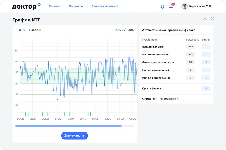Click user name Герасимова О.П.
This screenshot has width=226, height=150.
pyautogui.click(x=200, y=6)
